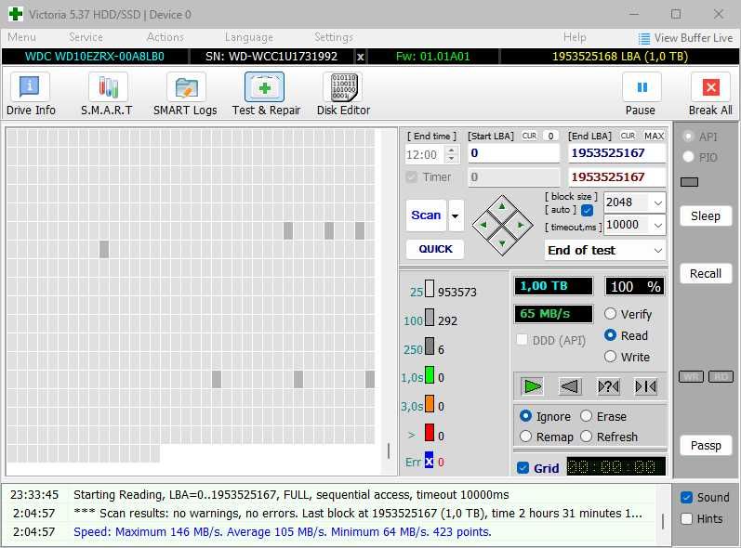This screenshot has height=548, width=741.
Task: Click the green 1,0s block swatch
Action: tap(430, 374)
